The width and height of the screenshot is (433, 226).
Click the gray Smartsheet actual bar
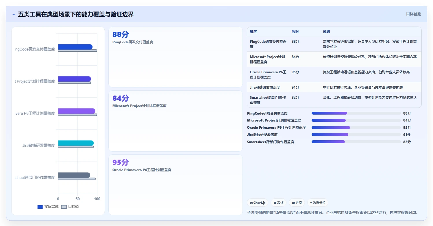[74, 175]
